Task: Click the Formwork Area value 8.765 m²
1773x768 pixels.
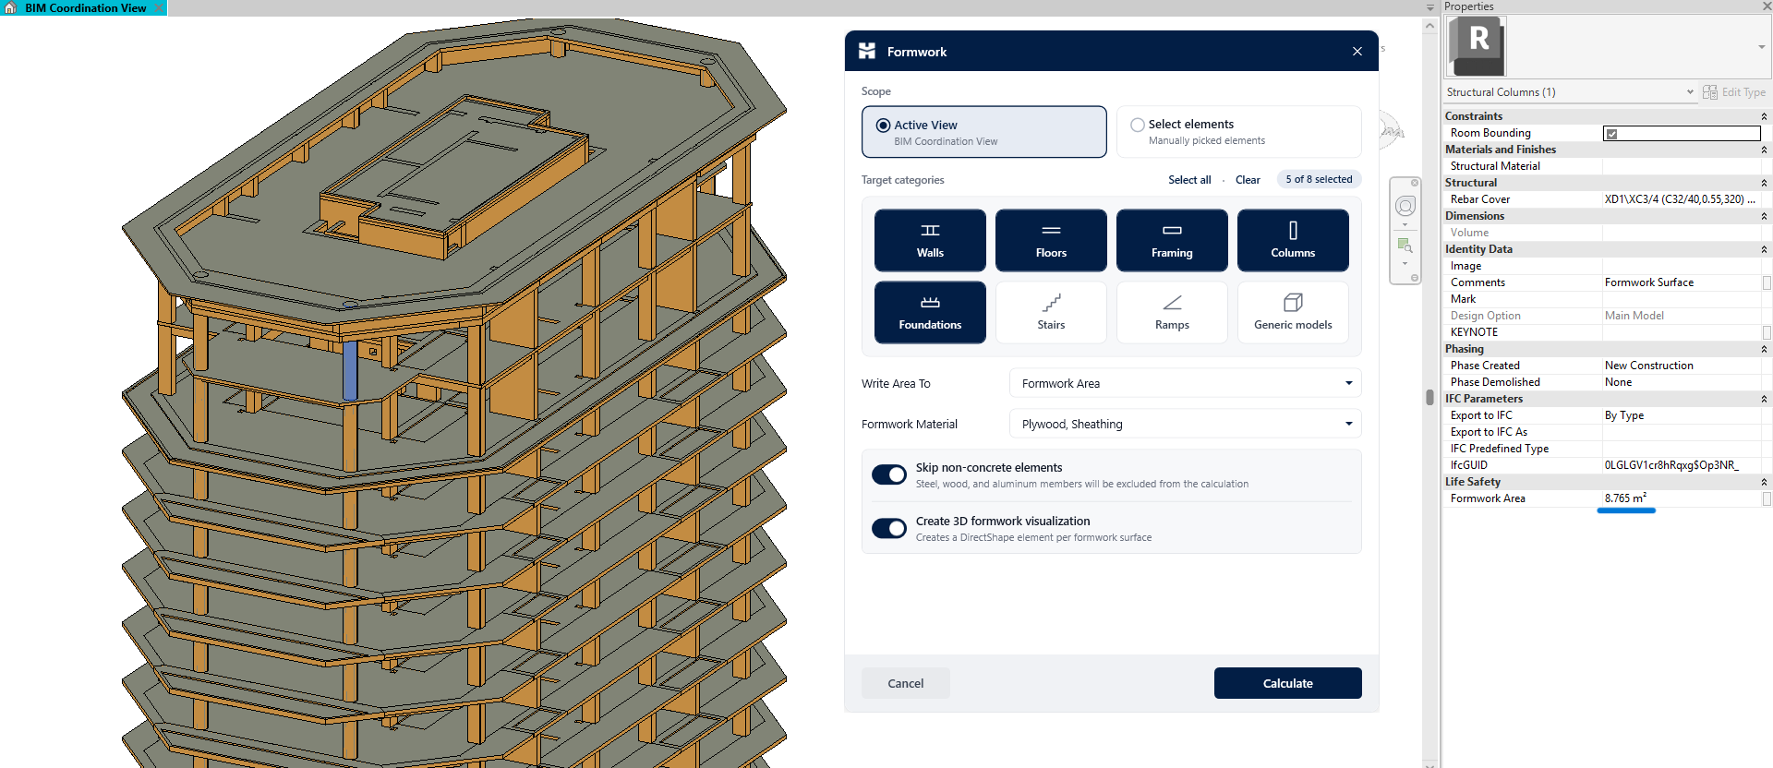Action: point(1625,498)
